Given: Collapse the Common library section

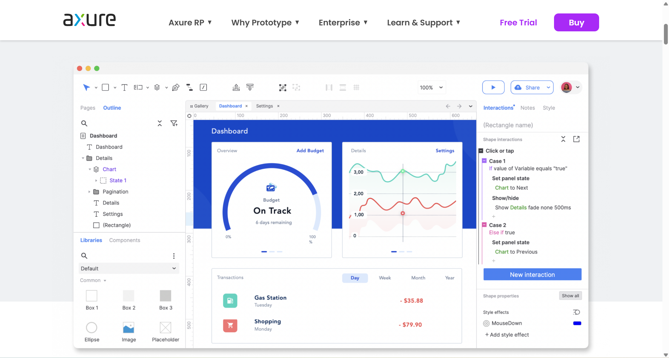Looking at the screenshot, I should [105, 280].
